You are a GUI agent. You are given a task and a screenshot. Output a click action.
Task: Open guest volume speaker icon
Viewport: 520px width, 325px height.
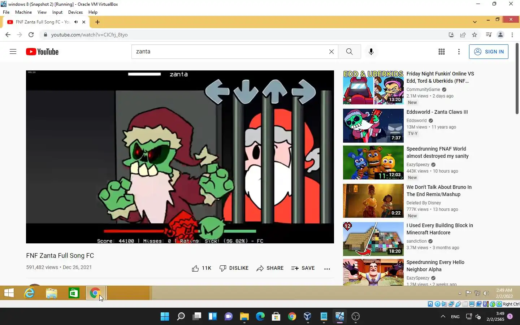coord(486,293)
